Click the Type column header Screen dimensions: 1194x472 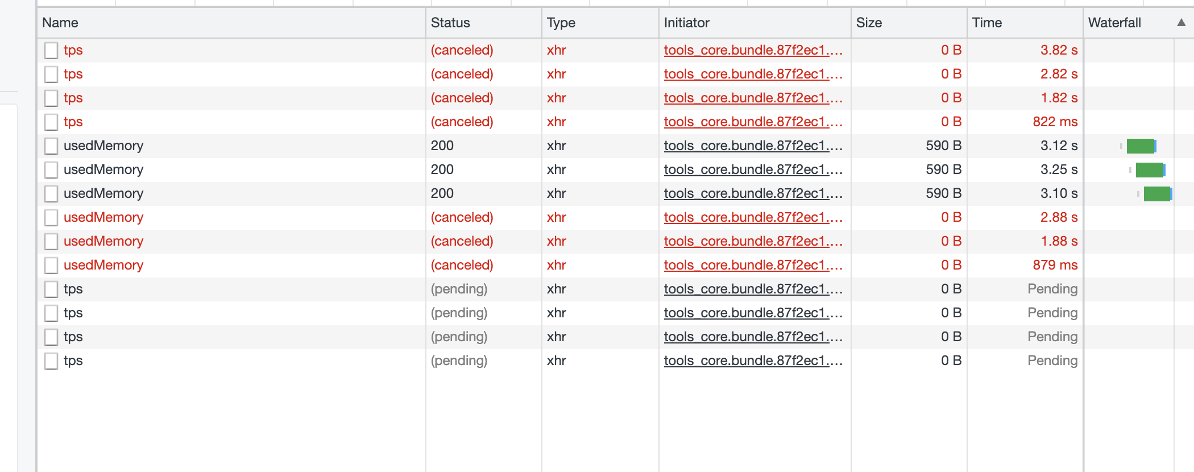coord(561,23)
